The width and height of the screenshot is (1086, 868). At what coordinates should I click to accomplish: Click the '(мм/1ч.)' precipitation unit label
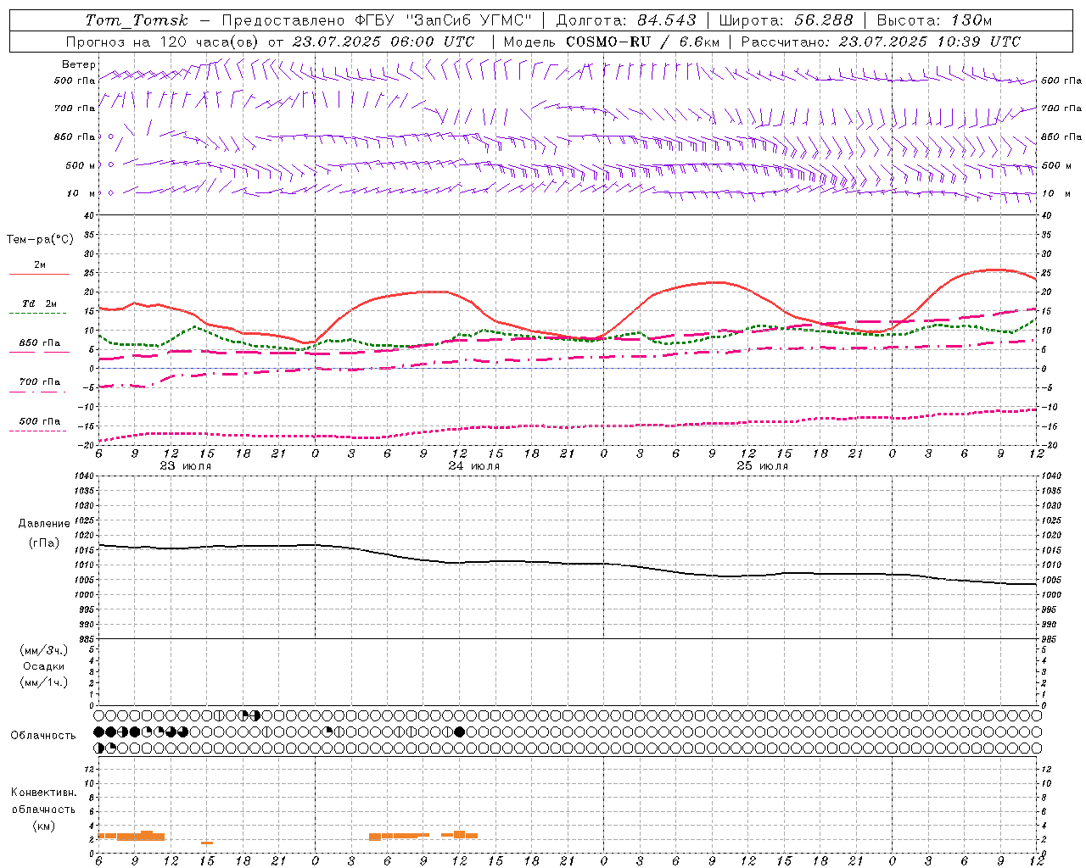coord(44,682)
